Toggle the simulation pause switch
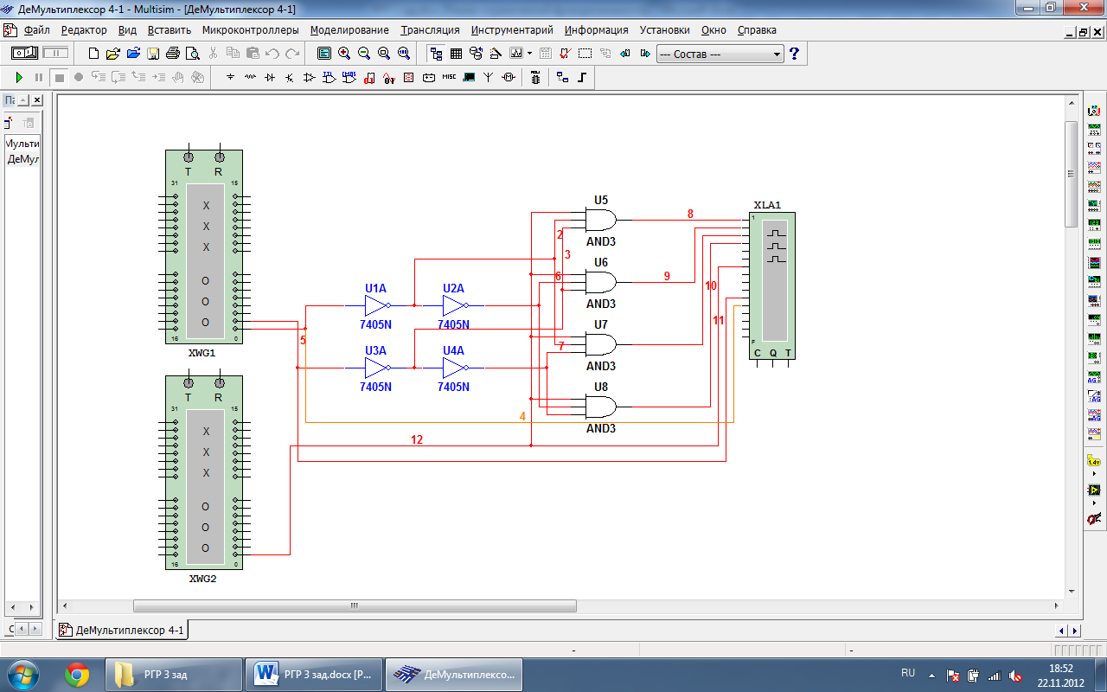1107x692 pixels. pos(55,54)
